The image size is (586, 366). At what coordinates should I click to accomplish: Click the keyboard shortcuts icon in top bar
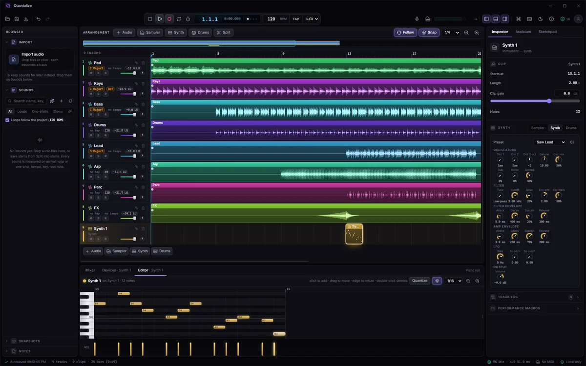tap(529, 19)
